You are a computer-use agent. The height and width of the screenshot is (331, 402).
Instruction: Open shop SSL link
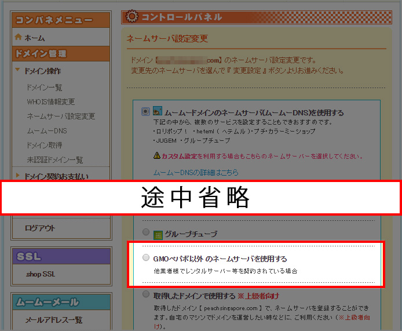tap(41, 274)
